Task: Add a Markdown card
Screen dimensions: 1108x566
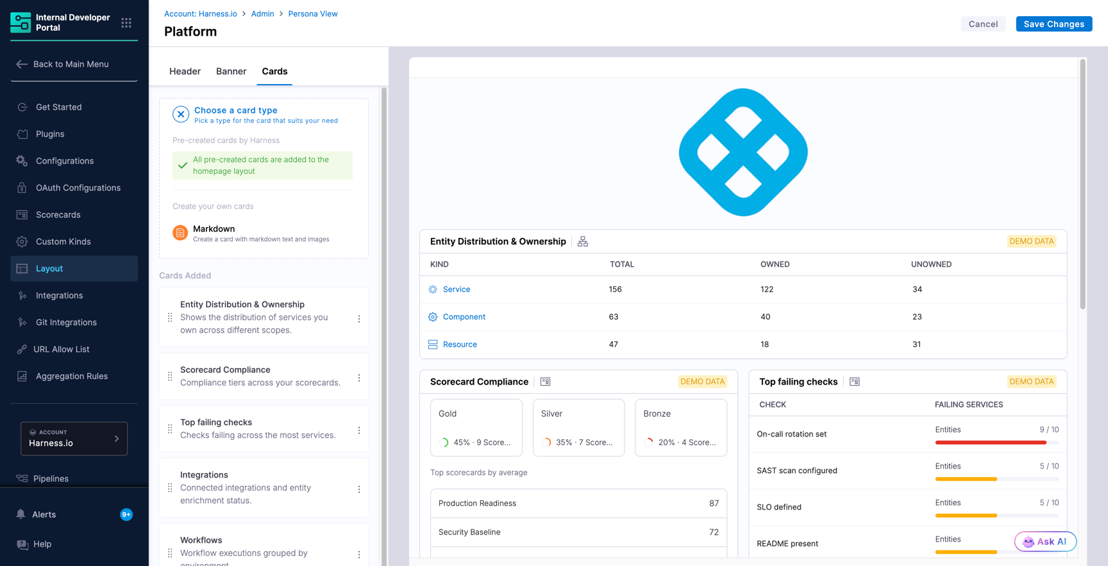Action: (263, 233)
